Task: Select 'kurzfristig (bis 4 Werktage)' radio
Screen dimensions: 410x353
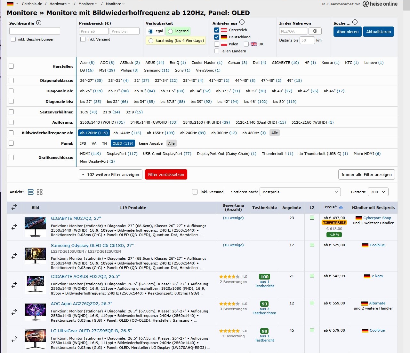Action: [x=151, y=41]
